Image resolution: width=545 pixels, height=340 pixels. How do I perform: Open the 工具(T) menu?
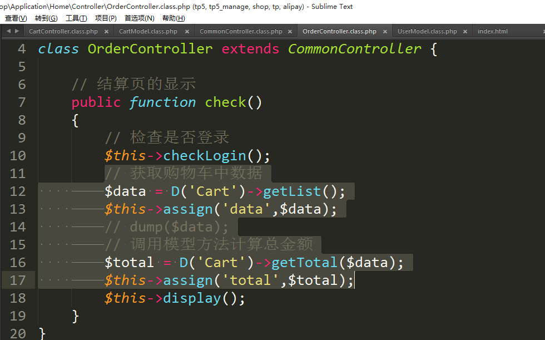click(76, 18)
